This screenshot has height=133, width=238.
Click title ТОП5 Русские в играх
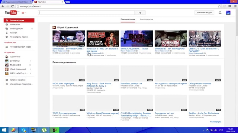(64, 113)
